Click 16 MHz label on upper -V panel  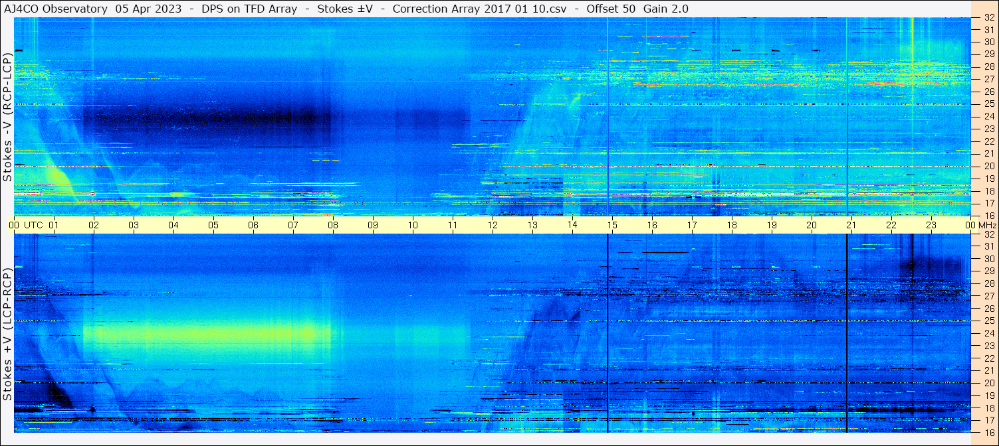tap(989, 215)
